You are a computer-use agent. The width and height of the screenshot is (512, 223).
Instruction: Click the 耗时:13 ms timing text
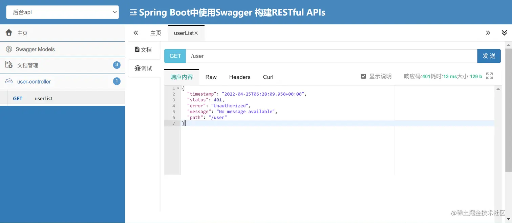[444, 76]
